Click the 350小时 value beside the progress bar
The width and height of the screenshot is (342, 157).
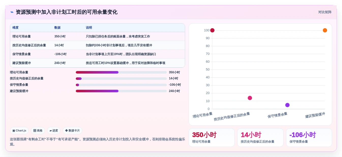click(x=174, y=72)
